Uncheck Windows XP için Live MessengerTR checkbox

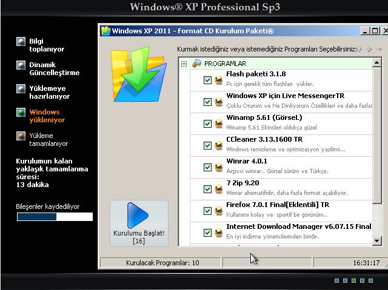[x=207, y=102]
